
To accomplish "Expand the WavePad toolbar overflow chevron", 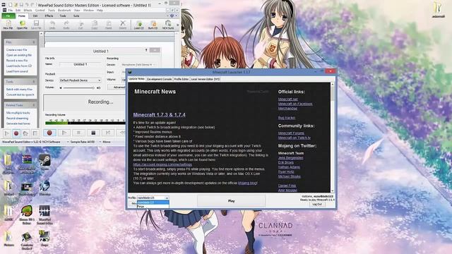I will pyautogui.click(x=177, y=25).
